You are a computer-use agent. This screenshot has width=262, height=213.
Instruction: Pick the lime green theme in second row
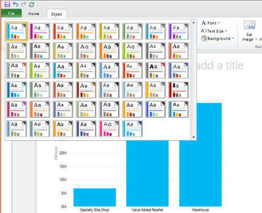pos(132,51)
